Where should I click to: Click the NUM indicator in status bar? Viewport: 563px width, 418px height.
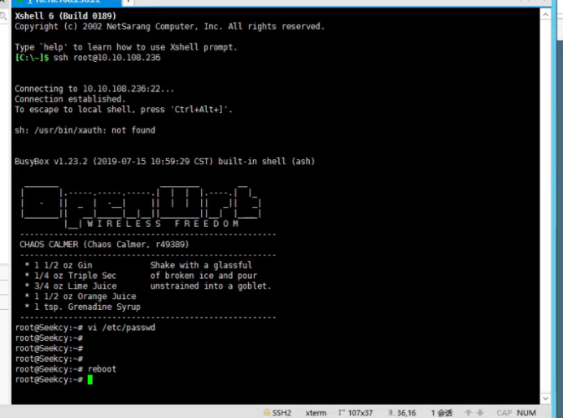click(x=526, y=413)
